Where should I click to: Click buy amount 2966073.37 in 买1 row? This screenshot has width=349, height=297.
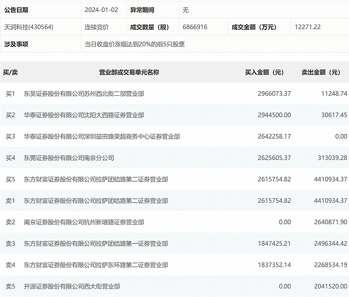click(x=274, y=94)
